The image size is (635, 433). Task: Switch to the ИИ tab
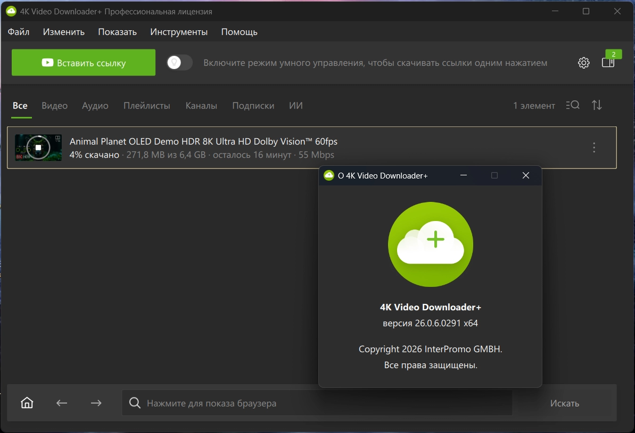(296, 106)
